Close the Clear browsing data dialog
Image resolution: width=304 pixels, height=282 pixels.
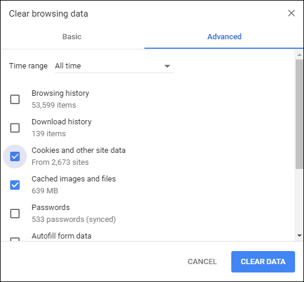(x=291, y=13)
